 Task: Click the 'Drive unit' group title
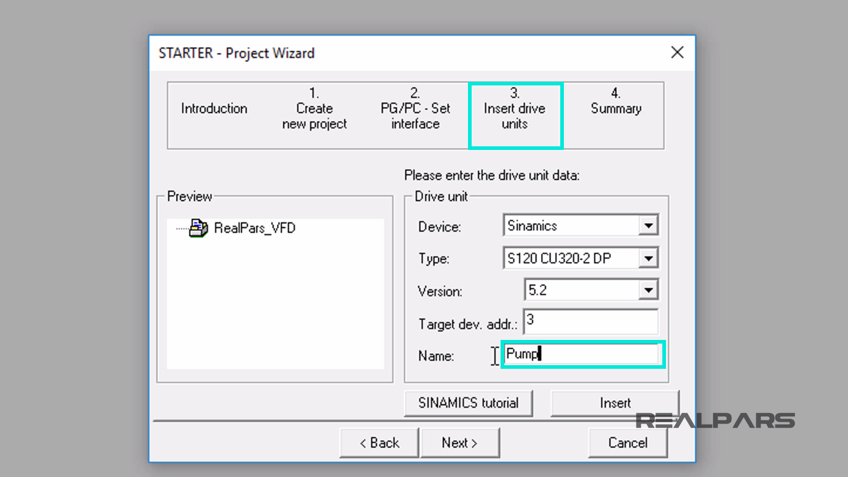(441, 197)
